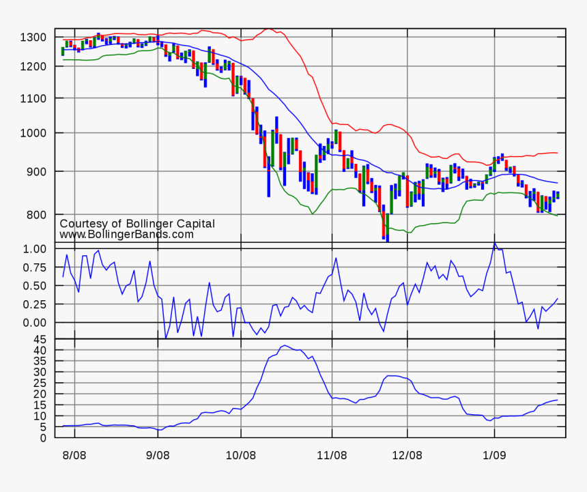Screen dimensions: 587x492
Task: Click the 11/08 date label
Action: [x=332, y=456]
